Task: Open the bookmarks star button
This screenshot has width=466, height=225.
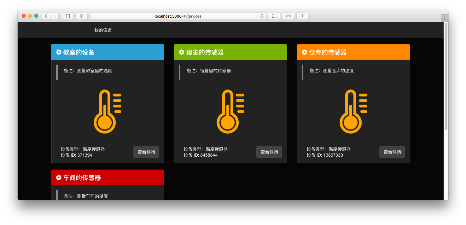Action: [x=302, y=16]
